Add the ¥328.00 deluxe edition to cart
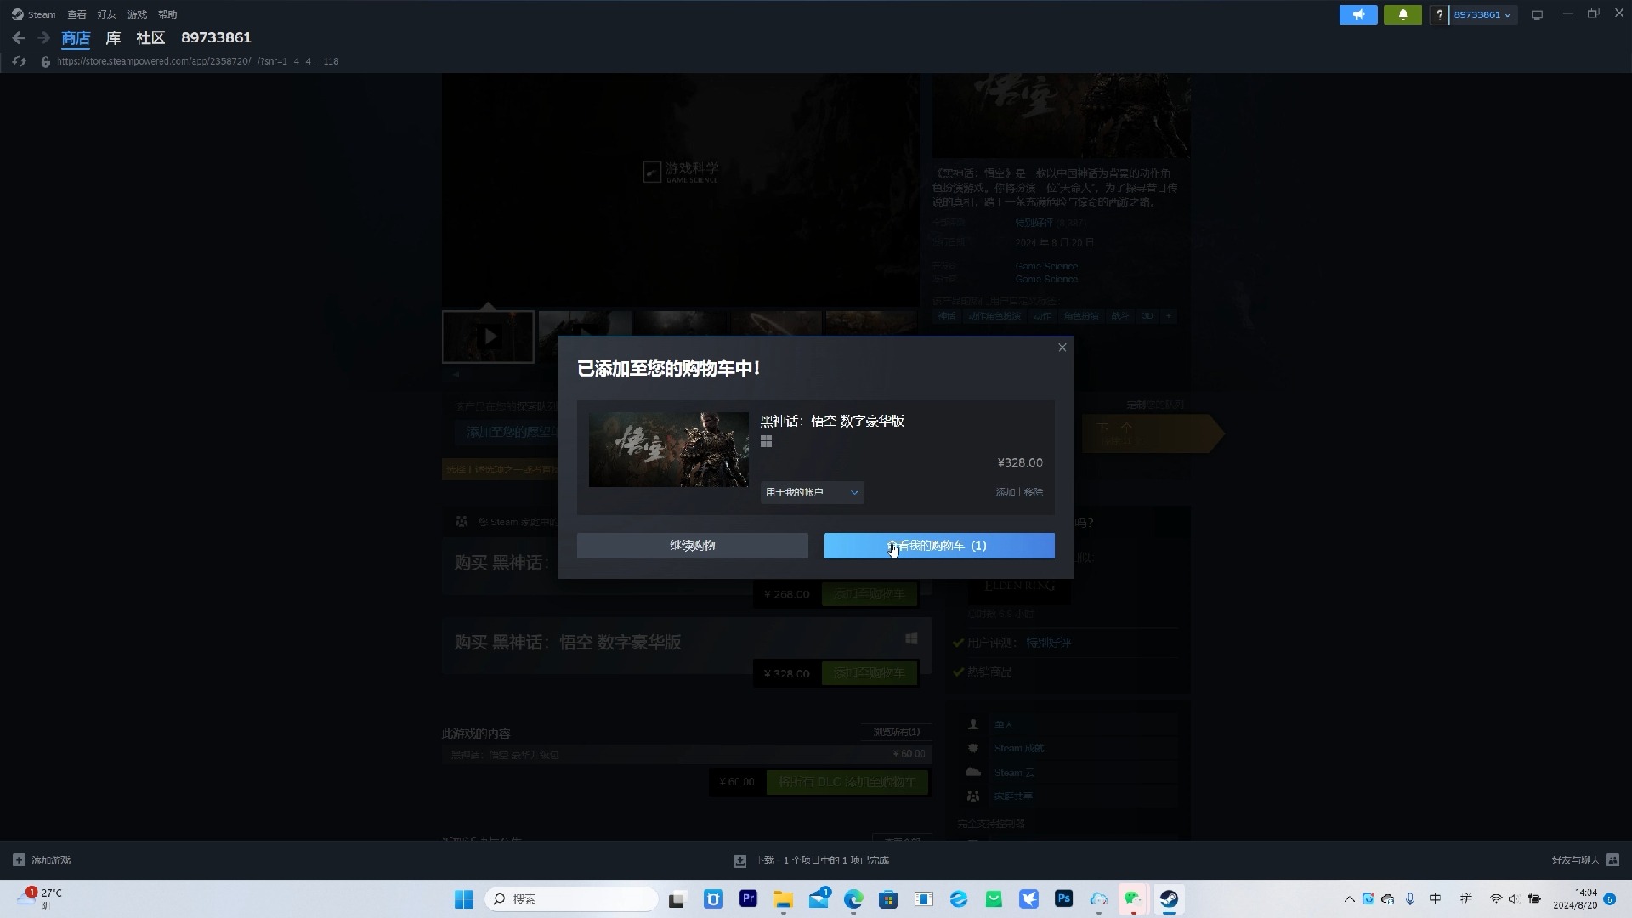1632x918 pixels. click(870, 673)
